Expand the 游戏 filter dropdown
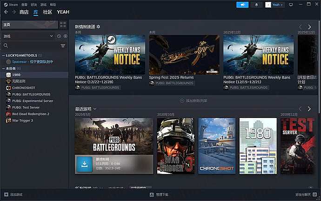This screenshot has width=321, height=201. pos(51,36)
